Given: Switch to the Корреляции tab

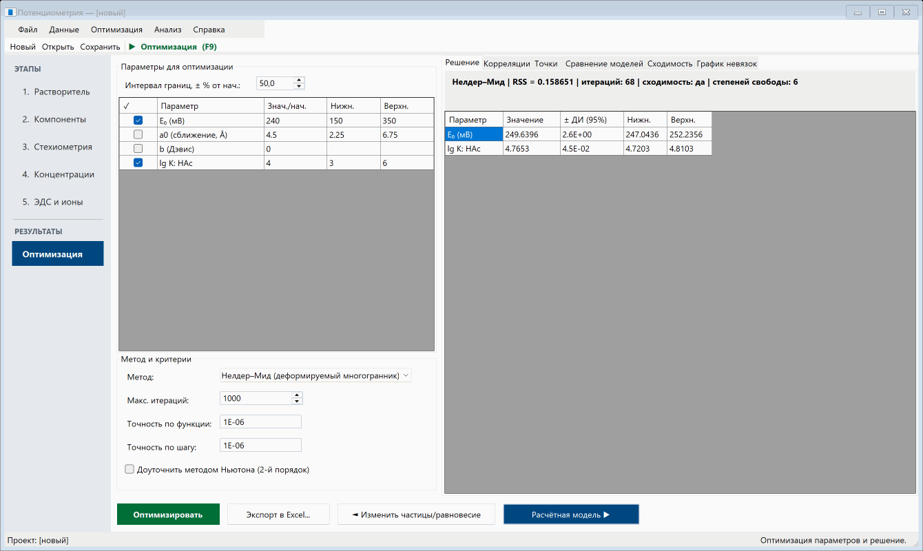Looking at the screenshot, I should tap(507, 63).
